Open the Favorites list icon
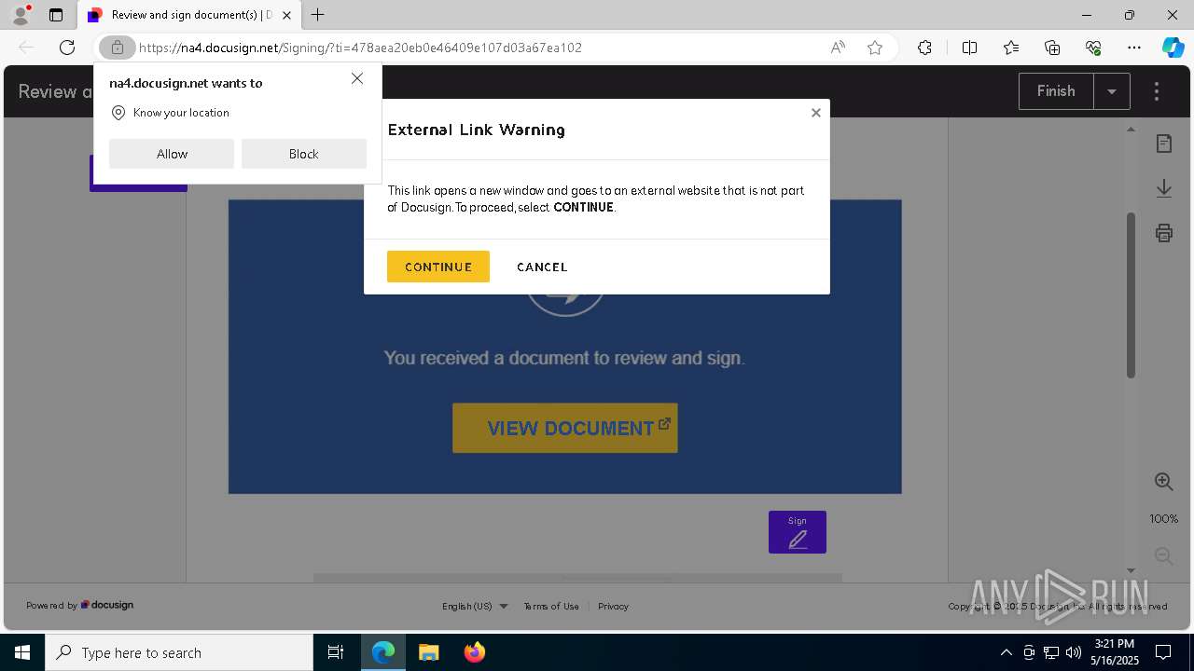1194x671 pixels. (1011, 48)
